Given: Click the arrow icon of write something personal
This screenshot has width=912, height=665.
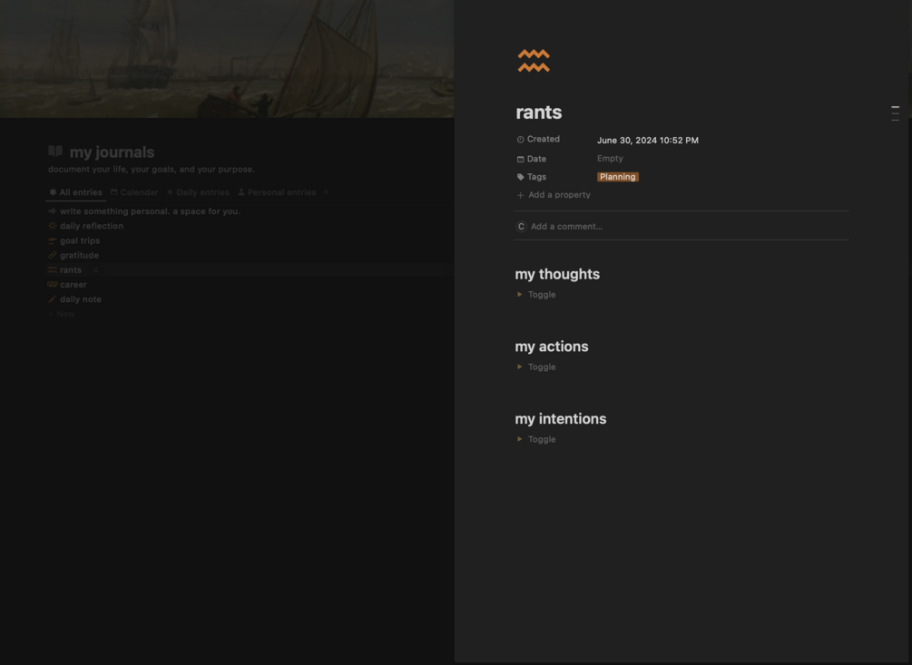Looking at the screenshot, I should coord(53,211).
